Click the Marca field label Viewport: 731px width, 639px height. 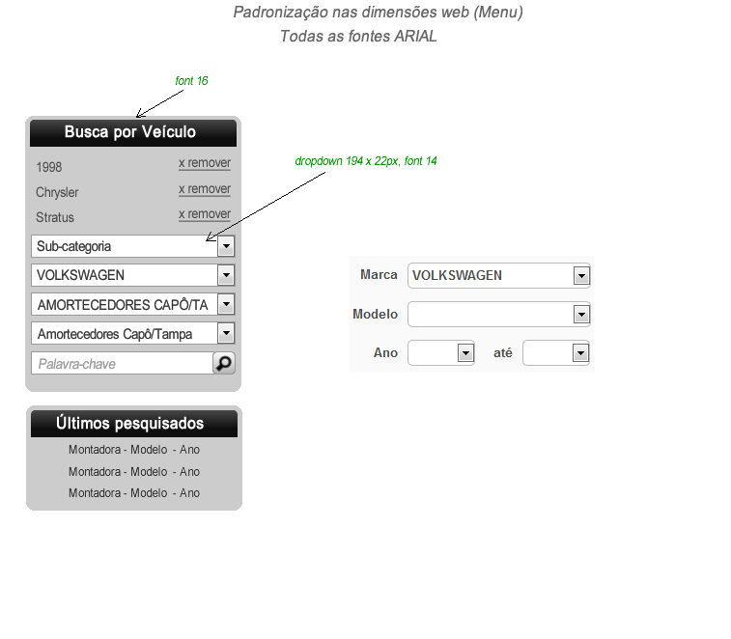pyautogui.click(x=379, y=275)
